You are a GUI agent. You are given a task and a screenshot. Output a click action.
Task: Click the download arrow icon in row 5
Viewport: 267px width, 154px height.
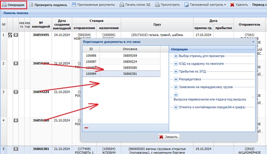[x=16, y=149]
